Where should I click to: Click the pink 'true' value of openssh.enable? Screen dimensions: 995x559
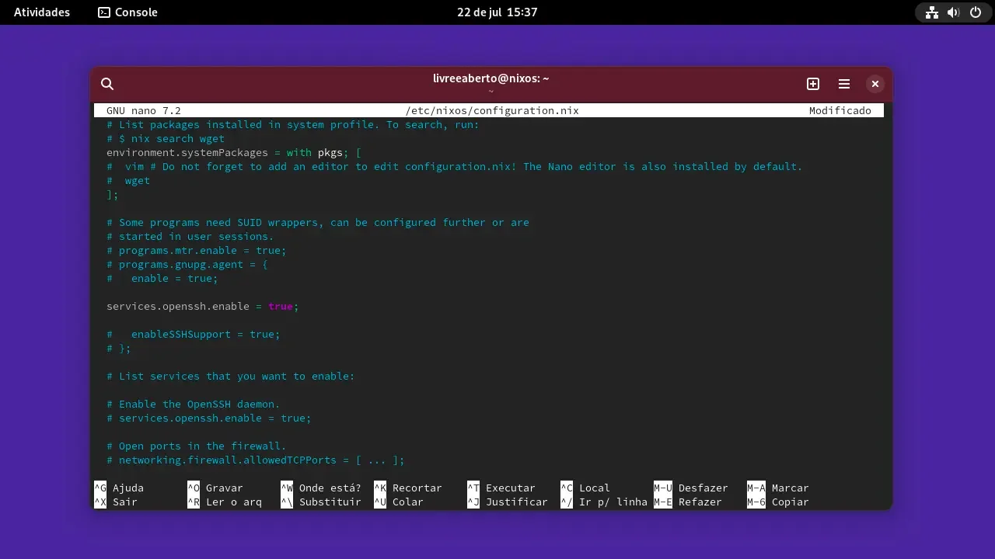[x=281, y=307]
